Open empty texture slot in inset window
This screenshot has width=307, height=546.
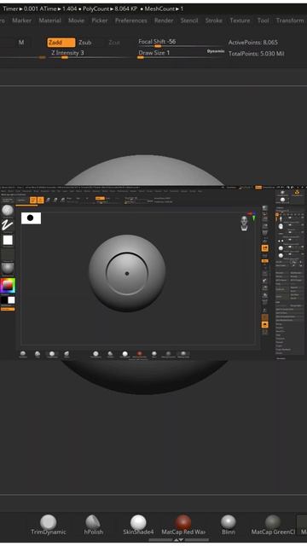click(x=8, y=254)
